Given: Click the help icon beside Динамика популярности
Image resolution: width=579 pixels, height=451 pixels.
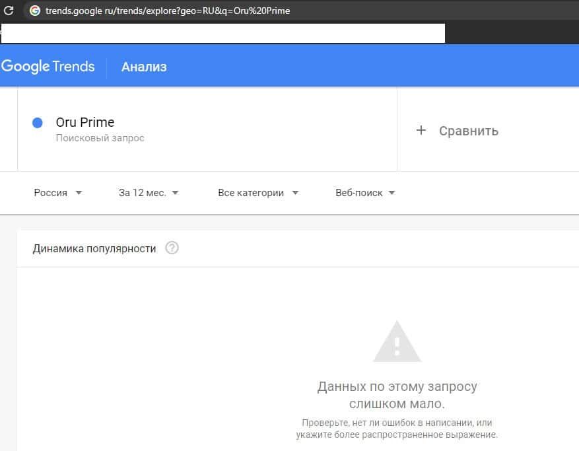Looking at the screenshot, I should (x=172, y=248).
